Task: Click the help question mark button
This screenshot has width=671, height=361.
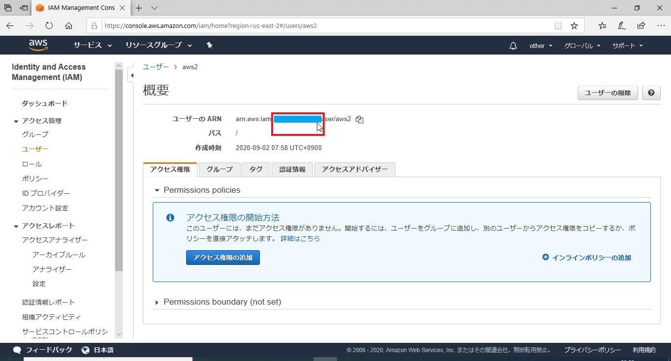Action: 651,93
